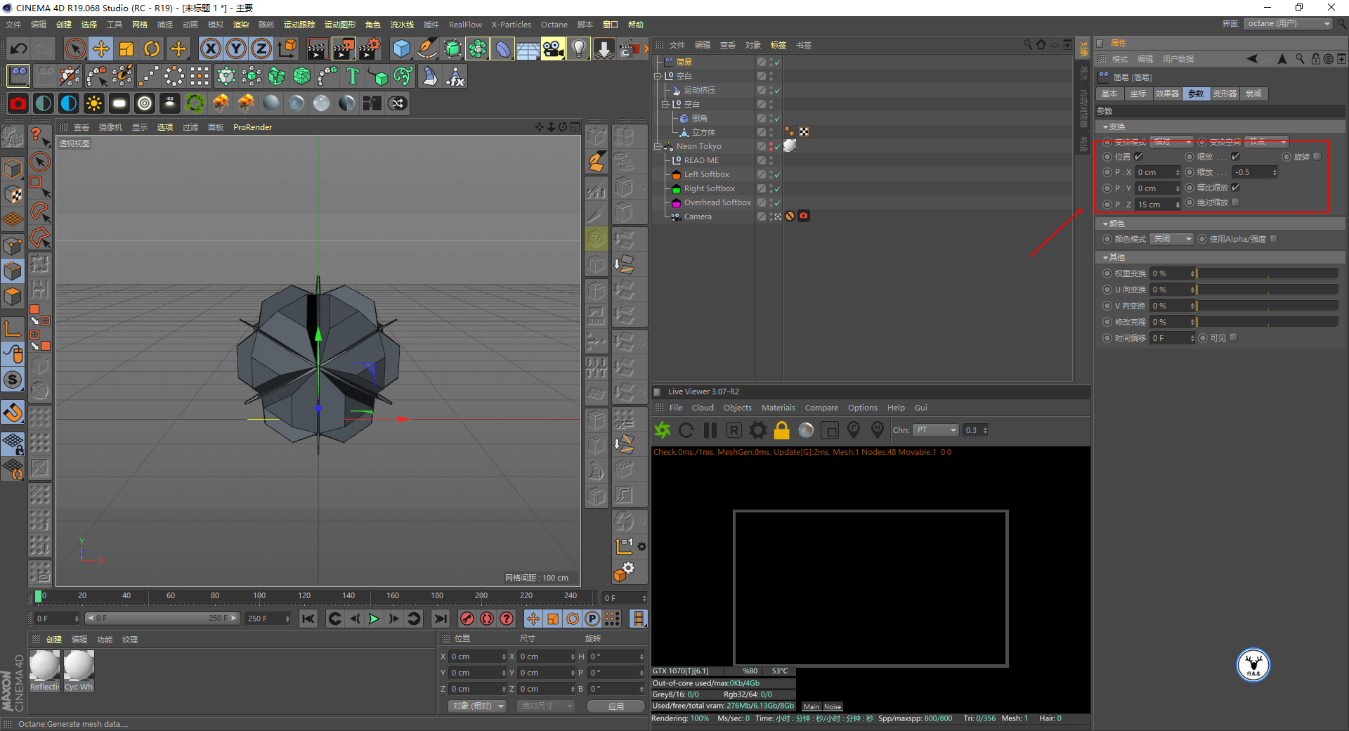The width and height of the screenshot is (1349, 731).
Task: Enable the 可见 visible checkbox
Action: [1234, 338]
